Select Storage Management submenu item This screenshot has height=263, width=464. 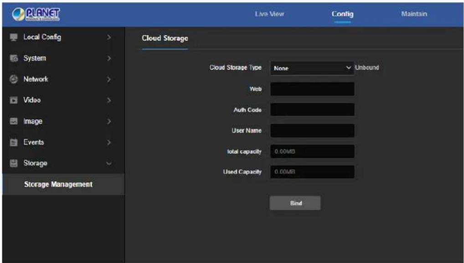tap(63, 184)
